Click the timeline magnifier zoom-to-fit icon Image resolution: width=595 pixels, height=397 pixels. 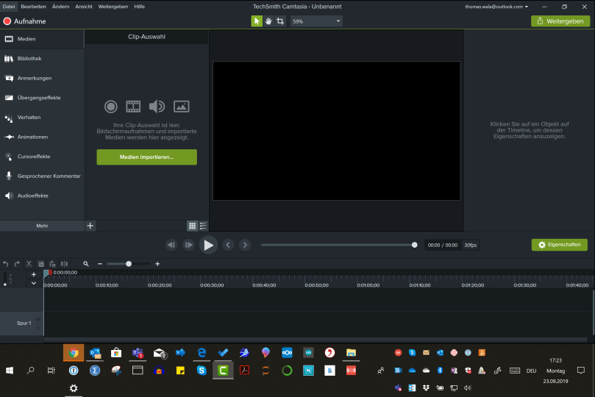tap(86, 264)
